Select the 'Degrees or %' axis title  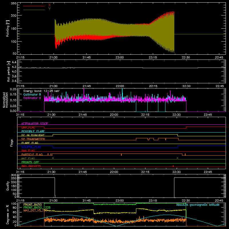pyautogui.click(x=8, y=214)
